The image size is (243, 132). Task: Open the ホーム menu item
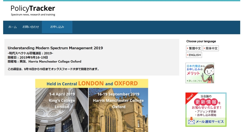click(12, 27)
